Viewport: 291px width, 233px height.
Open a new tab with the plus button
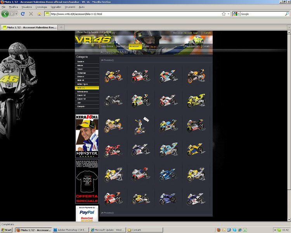(x=61, y=27)
